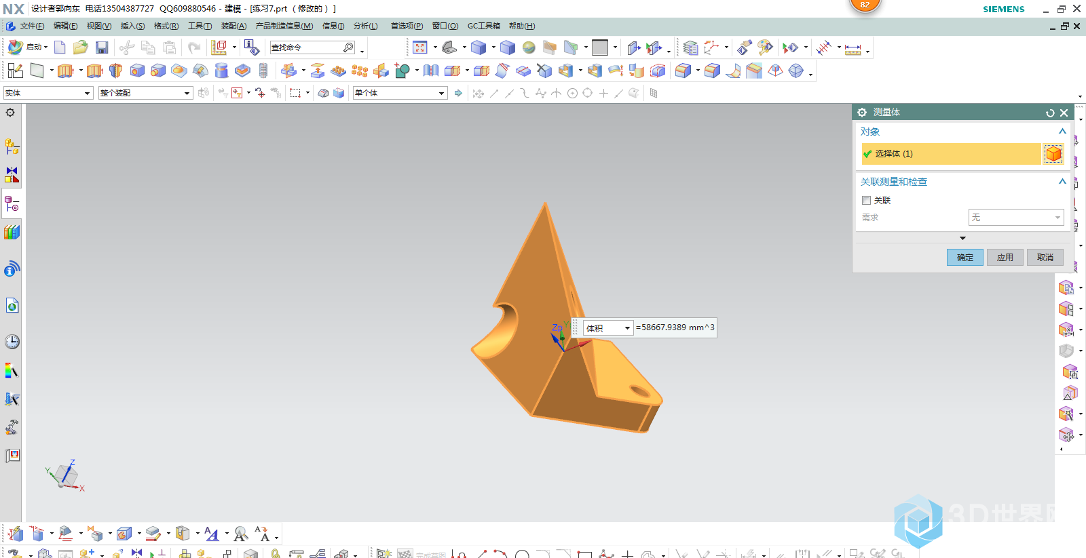This screenshot has height=558, width=1086.
Task: Open the resource bar settings gear
Action: pos(10,113)
